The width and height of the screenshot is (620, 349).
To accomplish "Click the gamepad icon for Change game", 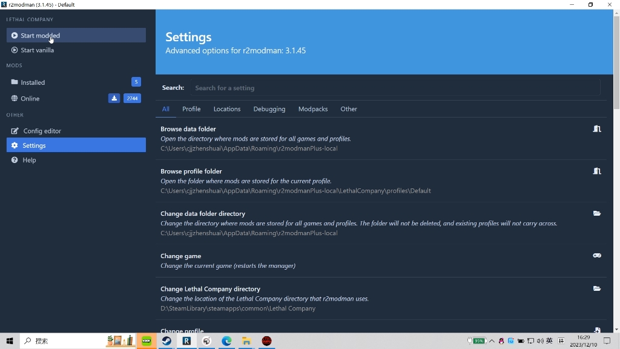I will (x=597, y=256).
